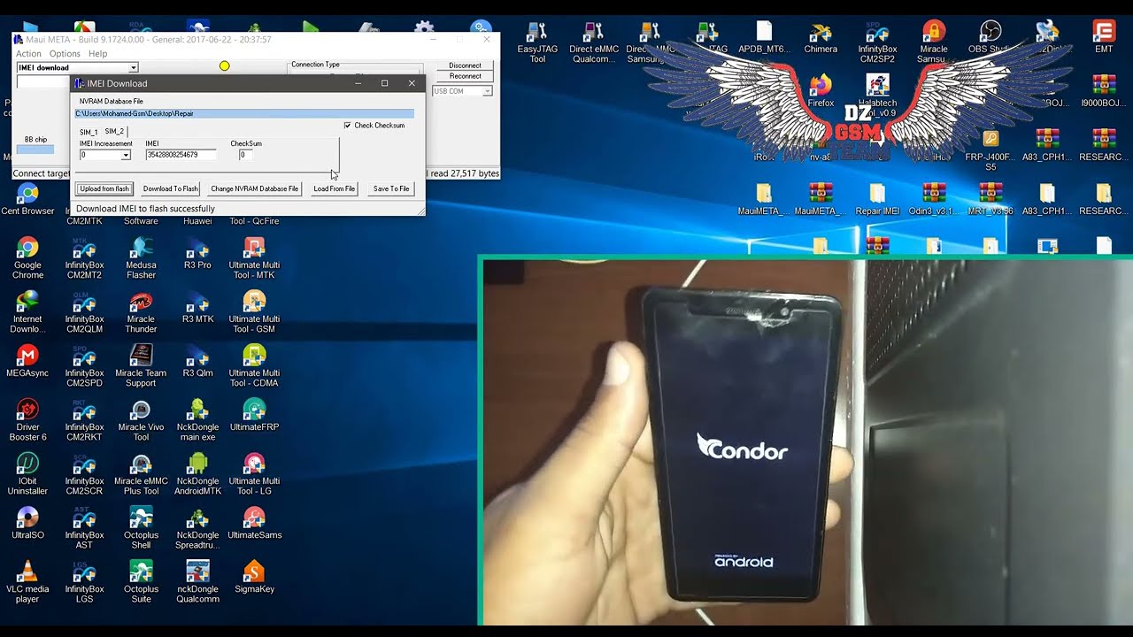Open Miracle Thunder desktop icon

(141, 312)
